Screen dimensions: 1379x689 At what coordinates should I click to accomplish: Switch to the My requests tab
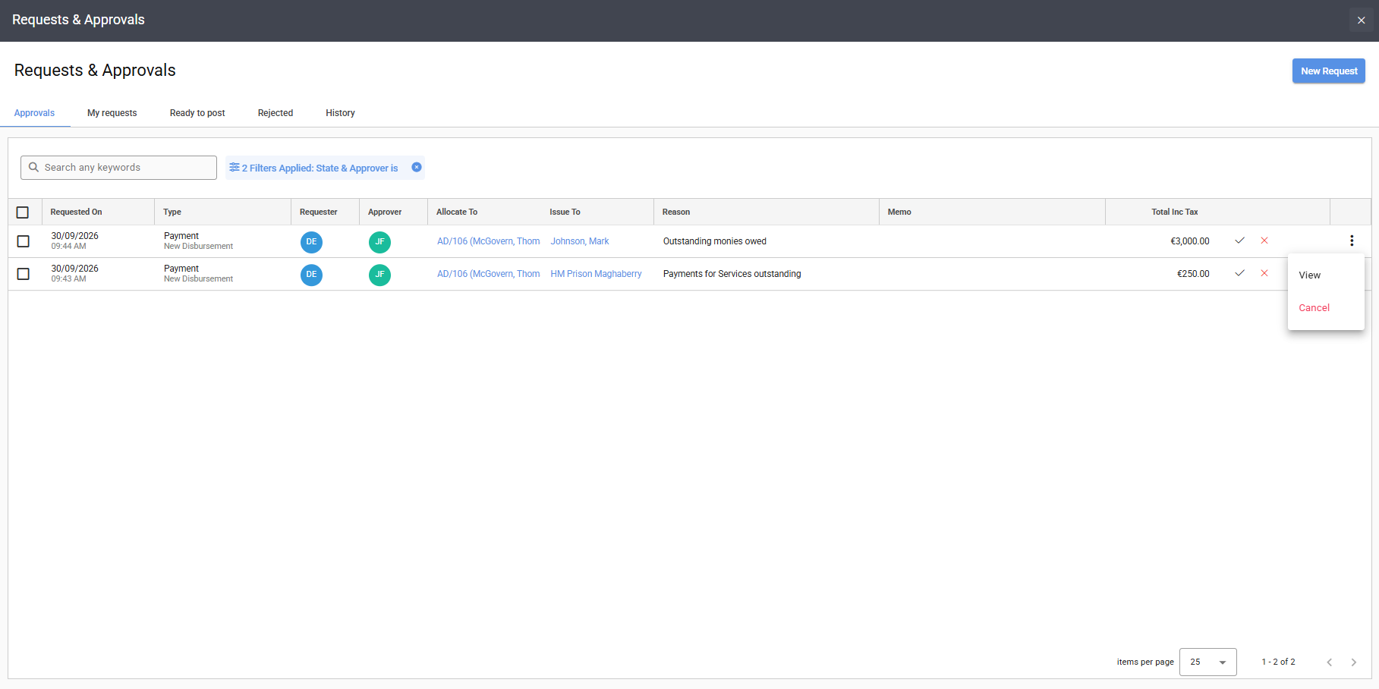coord(112,113)
